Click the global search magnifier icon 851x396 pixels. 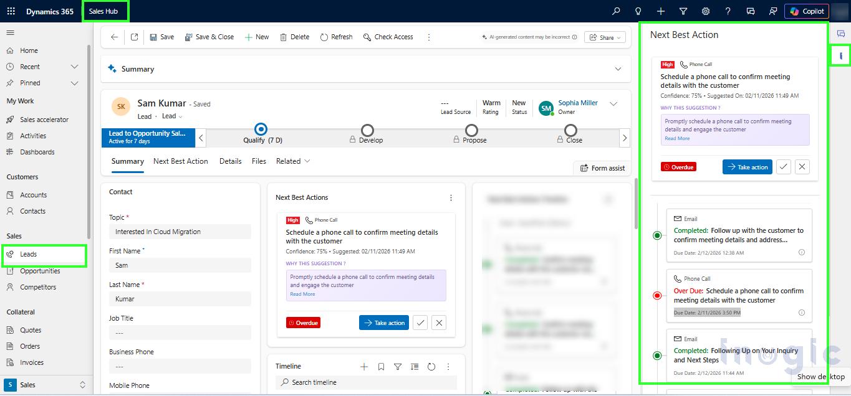click(x=615, y=11)
